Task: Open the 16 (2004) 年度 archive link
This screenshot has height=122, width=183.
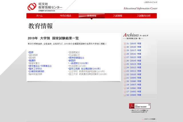Action: click(134, 95)
